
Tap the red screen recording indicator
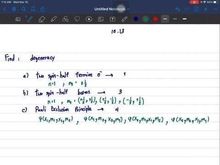coord(194,2)
